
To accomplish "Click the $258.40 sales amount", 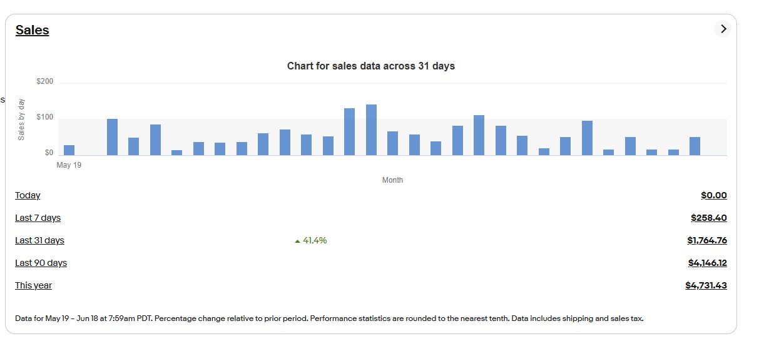I will pos(709,218).
